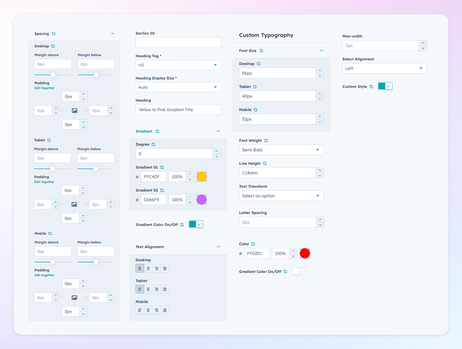Collapse the Gradient section header
This screenshot has height=349, width=462.
218,131
